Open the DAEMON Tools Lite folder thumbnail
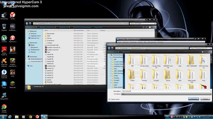Image resolution: width=213 pixels, height=119 pixels. (x=168, y=61)
